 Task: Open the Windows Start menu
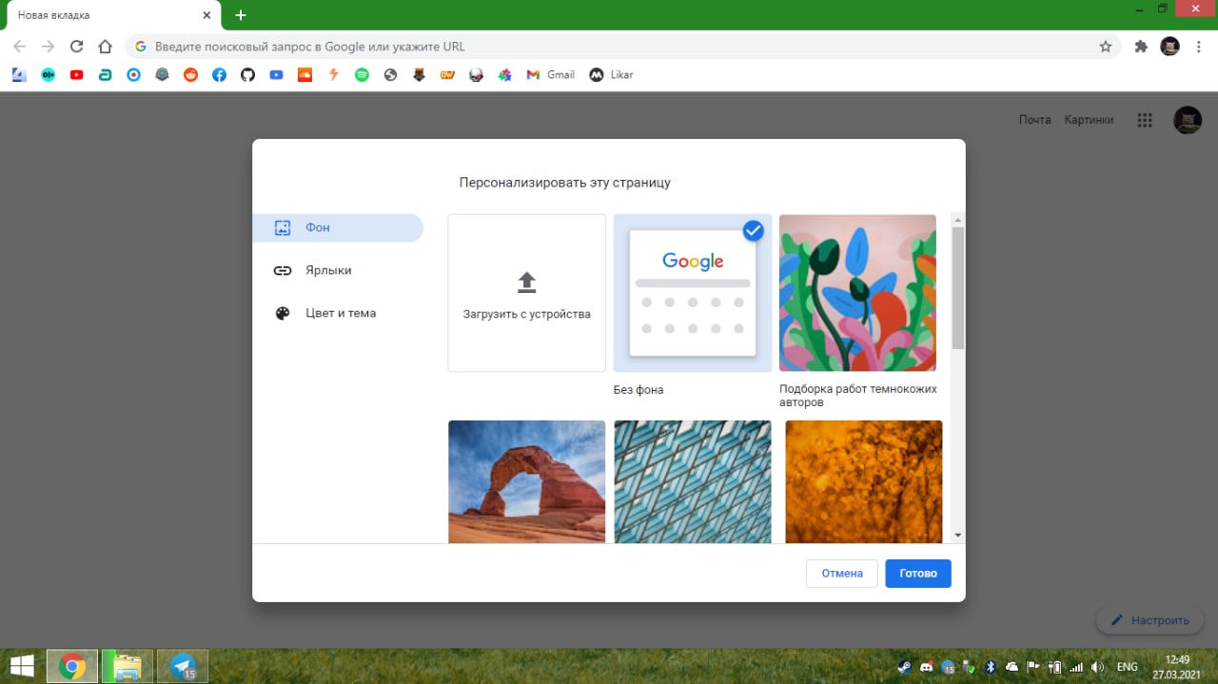(21, 666)
